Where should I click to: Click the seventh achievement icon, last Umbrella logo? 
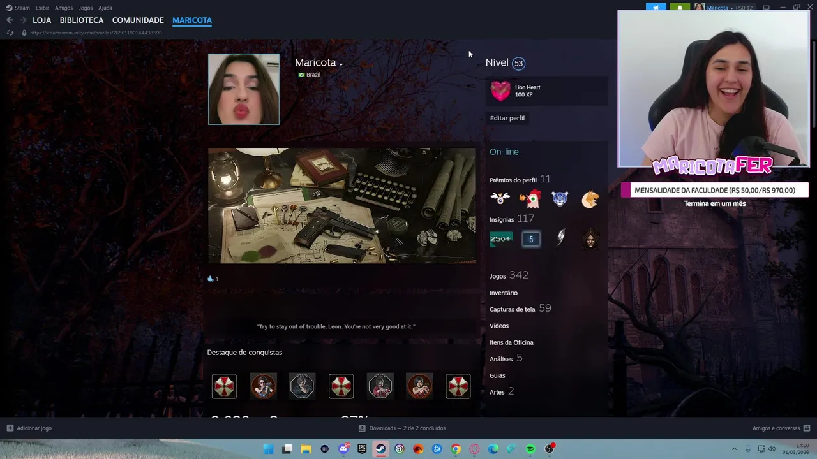point(458,386)
